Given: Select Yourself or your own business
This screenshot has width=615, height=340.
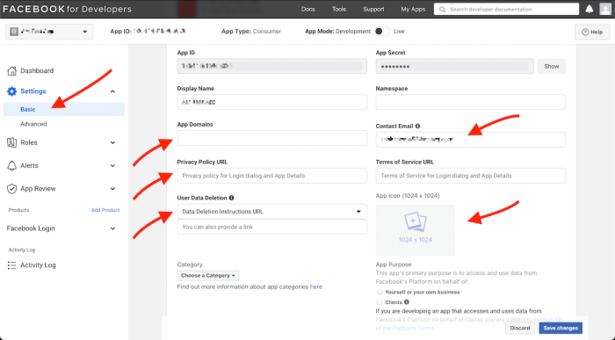Looking at the screenshot, I should (380, 292).
